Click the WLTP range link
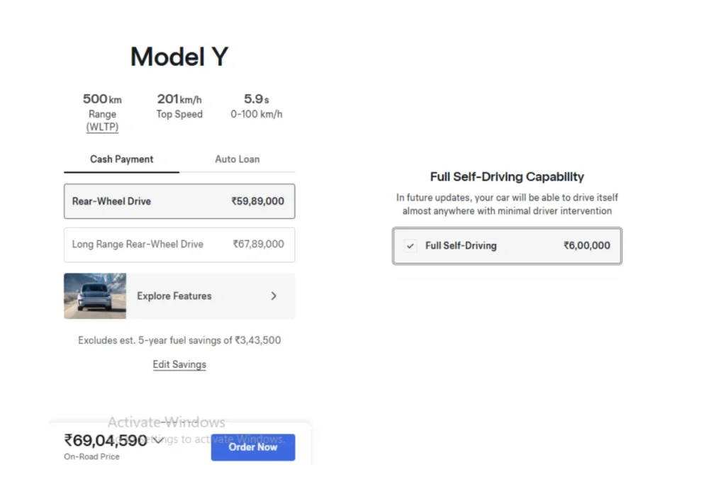Viewport: 726px width, 484px height. (x=103, y=128)
